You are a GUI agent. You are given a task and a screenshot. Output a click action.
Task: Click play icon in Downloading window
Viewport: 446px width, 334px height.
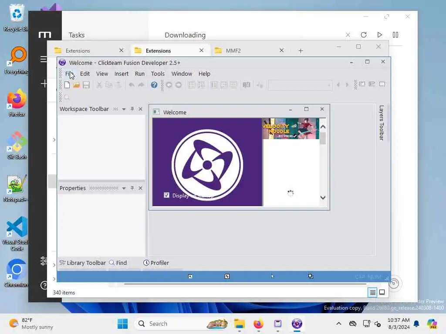click(x=379, y=35)
